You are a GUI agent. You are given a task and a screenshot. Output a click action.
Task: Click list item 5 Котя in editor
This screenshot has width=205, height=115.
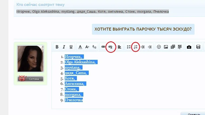coord(71,78)
